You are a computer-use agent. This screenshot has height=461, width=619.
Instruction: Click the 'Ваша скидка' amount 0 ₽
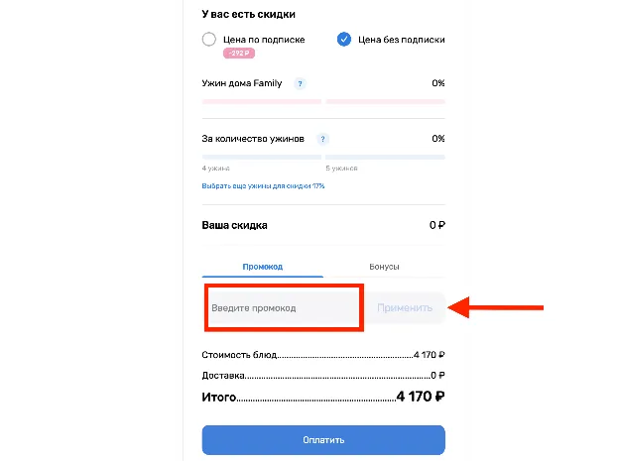point(437,225)
